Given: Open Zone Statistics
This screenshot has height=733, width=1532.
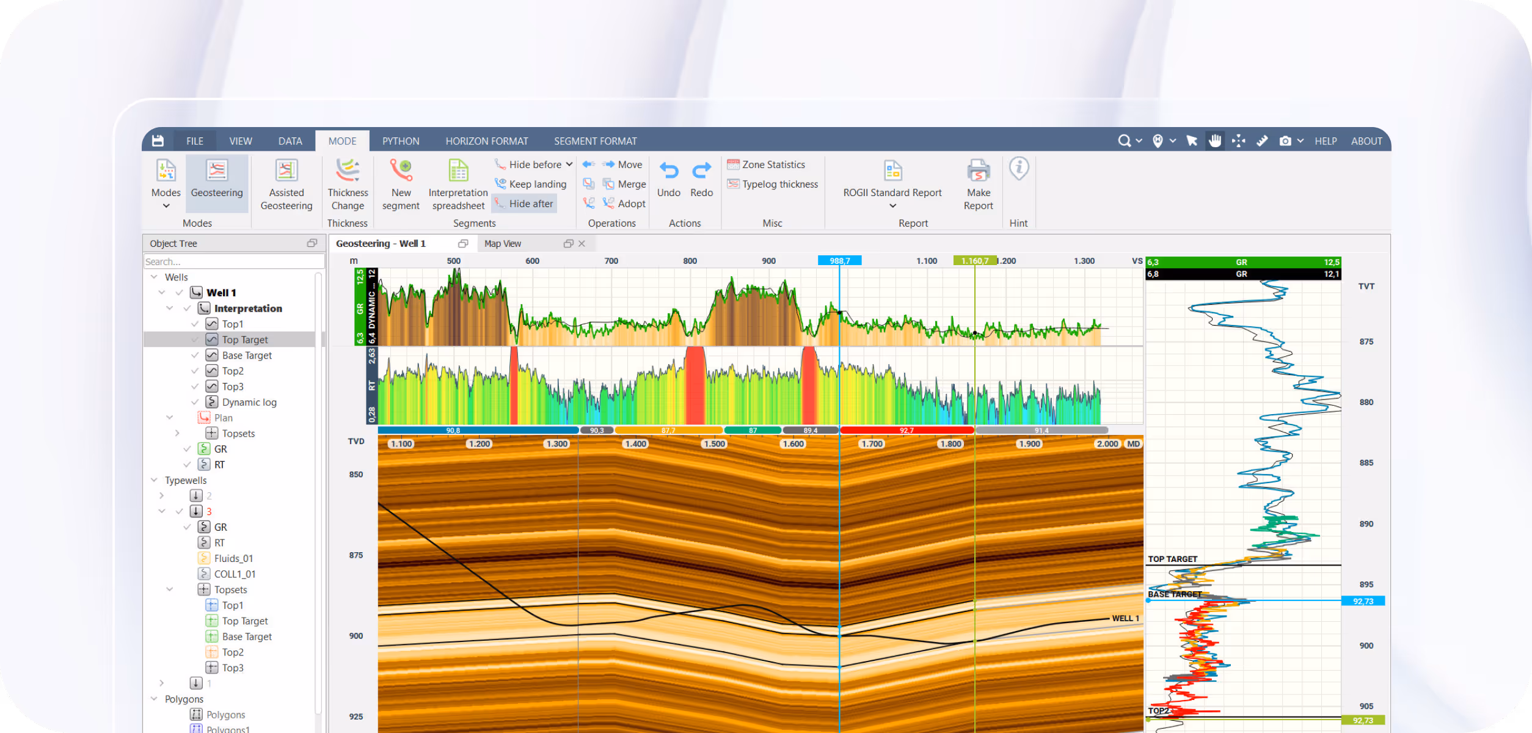Looking at the screenshot, I should [x=766, y=164].
